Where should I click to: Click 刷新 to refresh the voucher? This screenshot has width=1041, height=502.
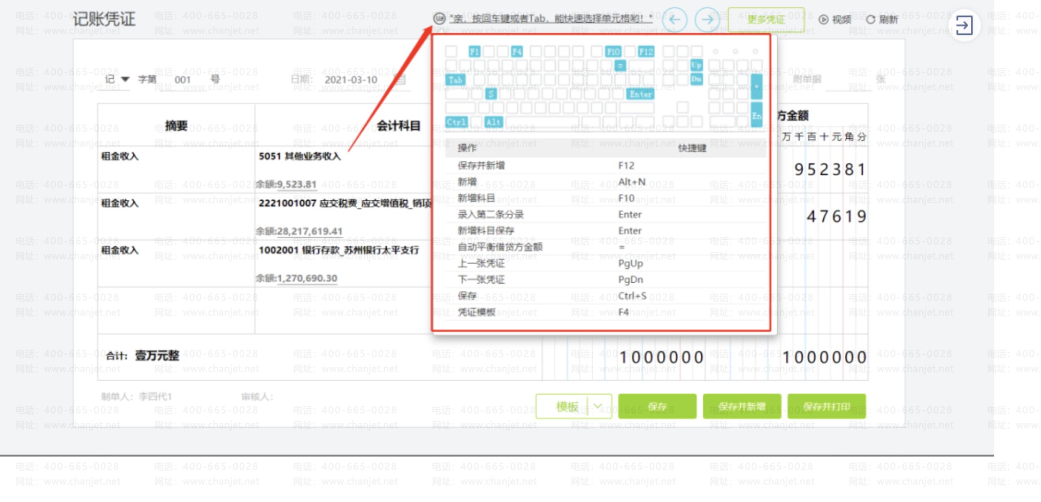[x=882, y=19]
